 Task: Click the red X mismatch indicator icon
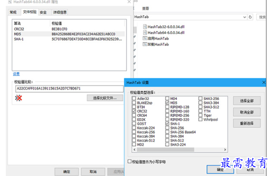point(19,98)
